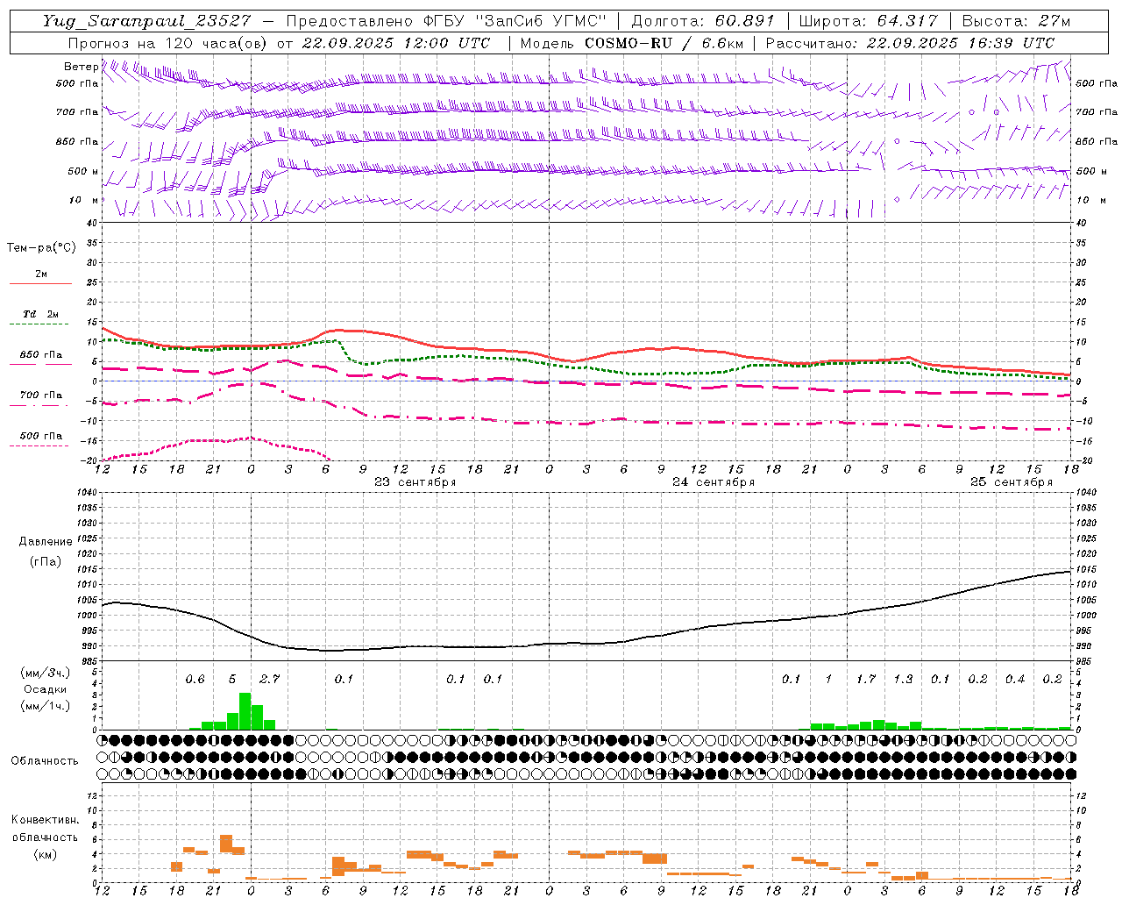The width and height of the screenshot is (1122, 898).
Task: Select the latitude value Широта: 64.317
Action: (x=868, y=21)
